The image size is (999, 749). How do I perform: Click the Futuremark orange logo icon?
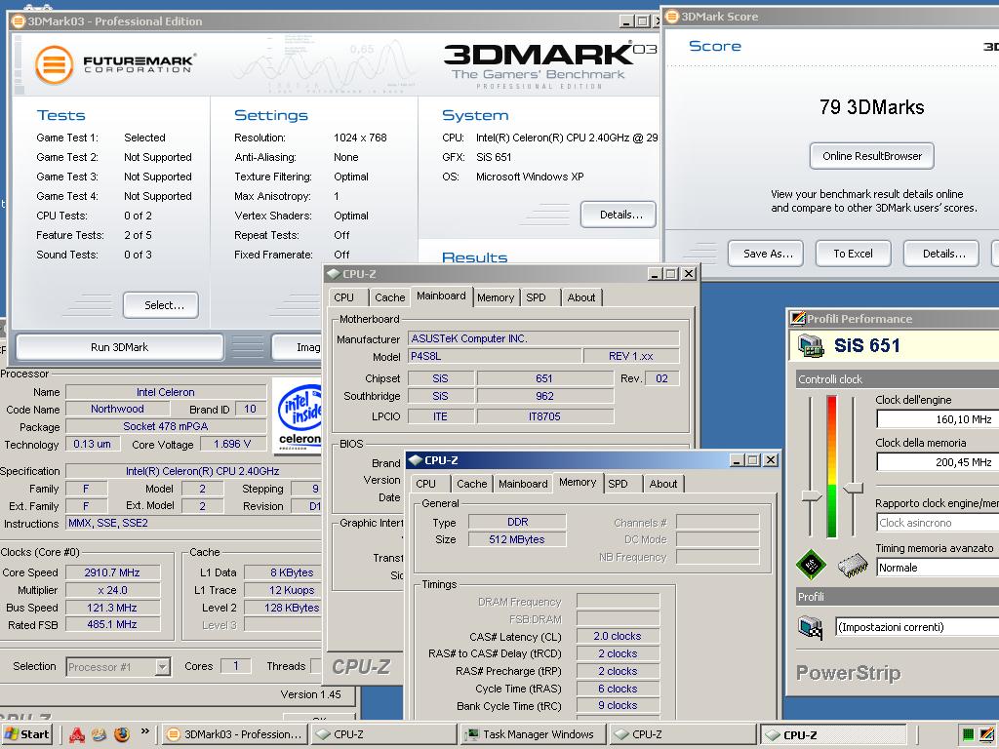[x=55, y=64]
